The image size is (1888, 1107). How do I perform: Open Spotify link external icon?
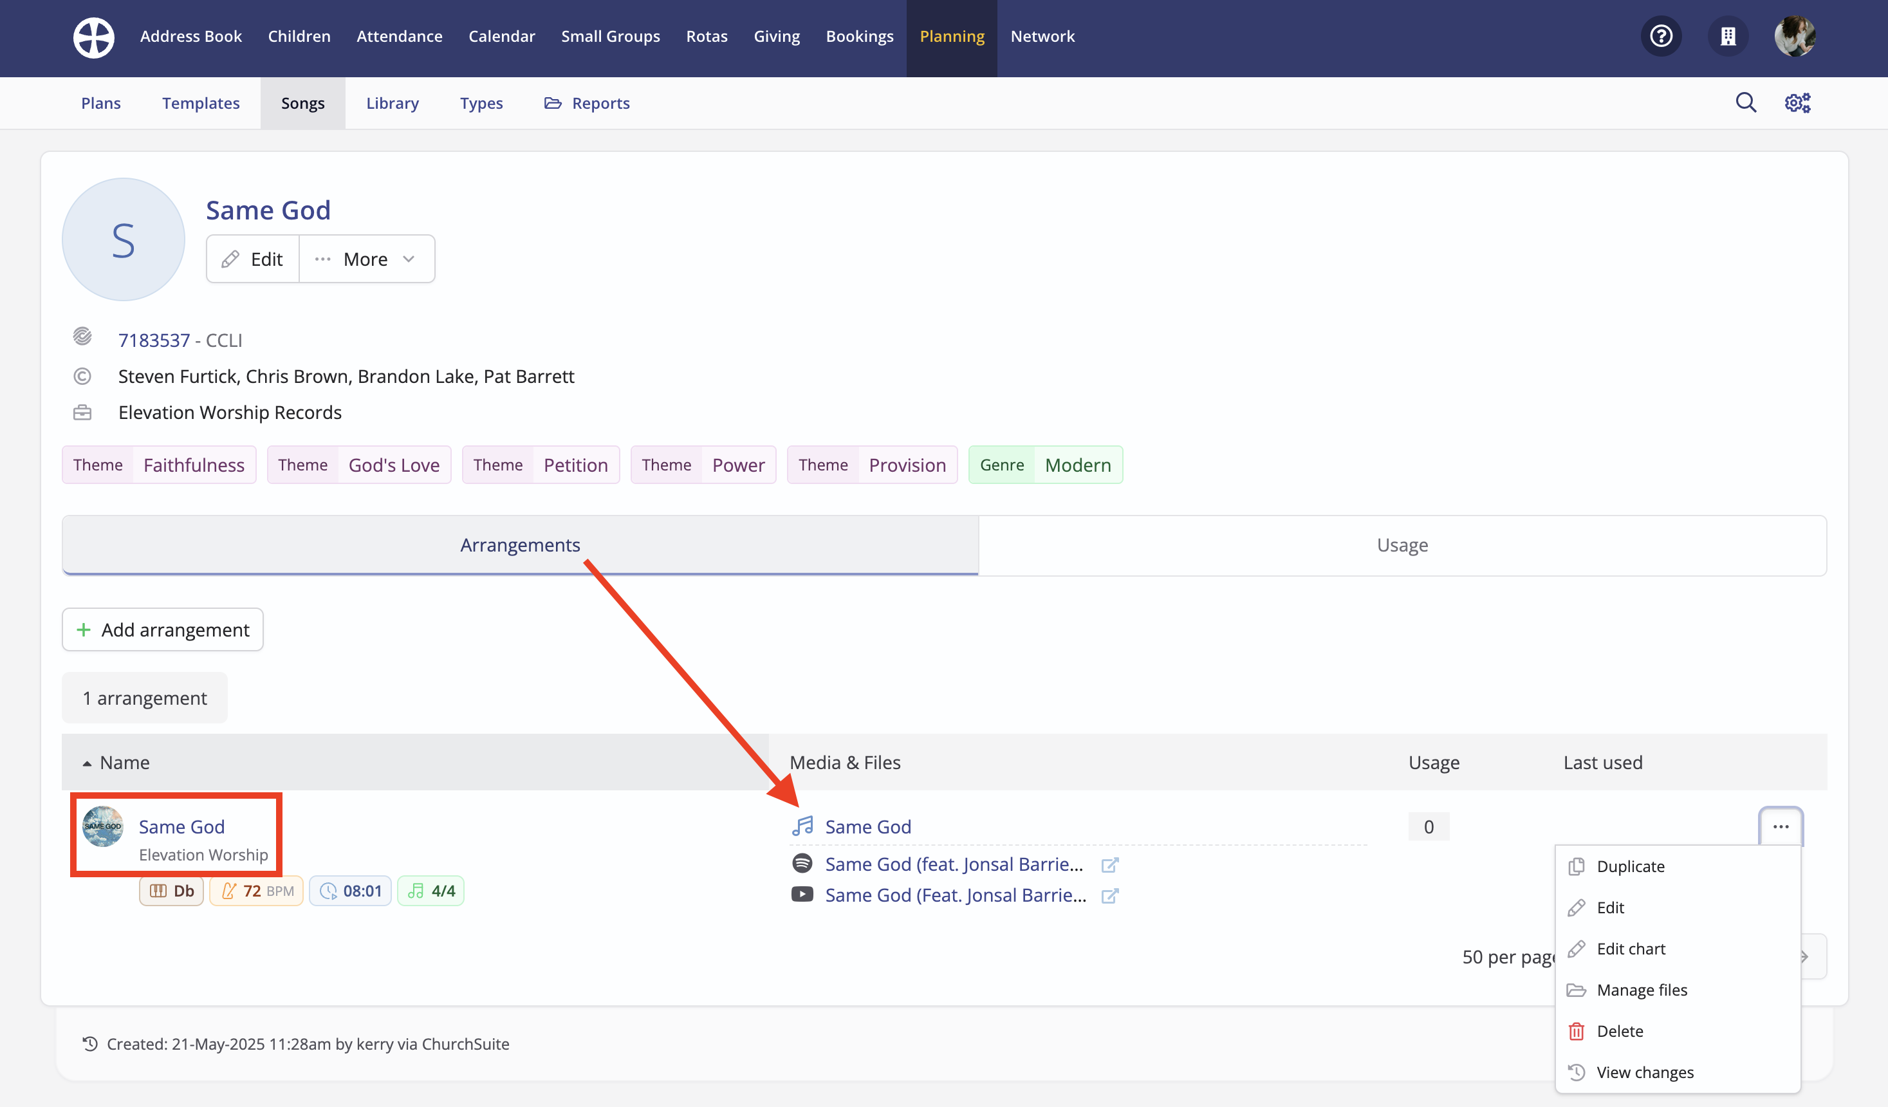[x=1109, y=865]
